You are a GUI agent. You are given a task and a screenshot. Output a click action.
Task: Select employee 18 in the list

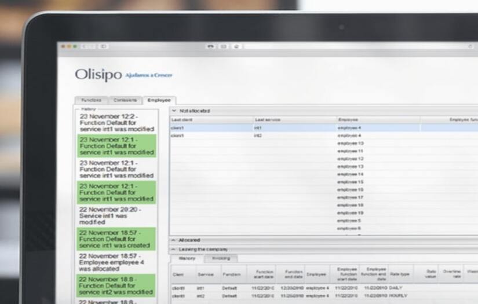[351, 205]
